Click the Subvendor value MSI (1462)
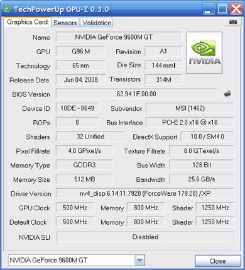This screenshot has width=245, height=270. 190,108
